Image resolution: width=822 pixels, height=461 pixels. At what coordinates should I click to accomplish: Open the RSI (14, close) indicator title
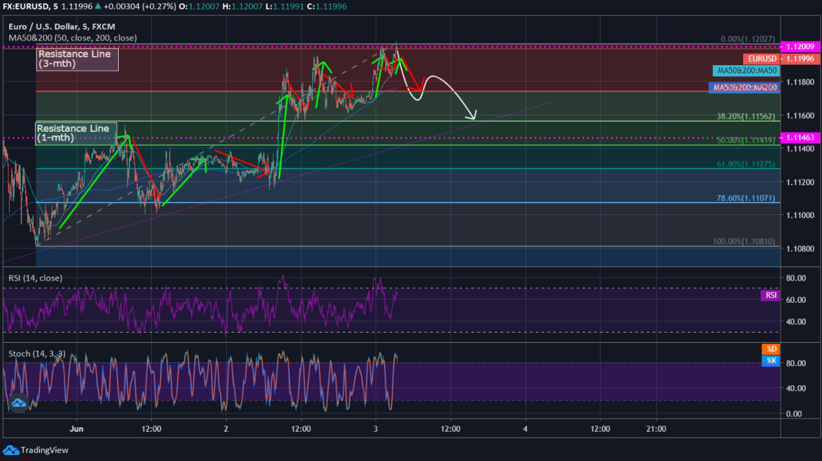[35, 278]
